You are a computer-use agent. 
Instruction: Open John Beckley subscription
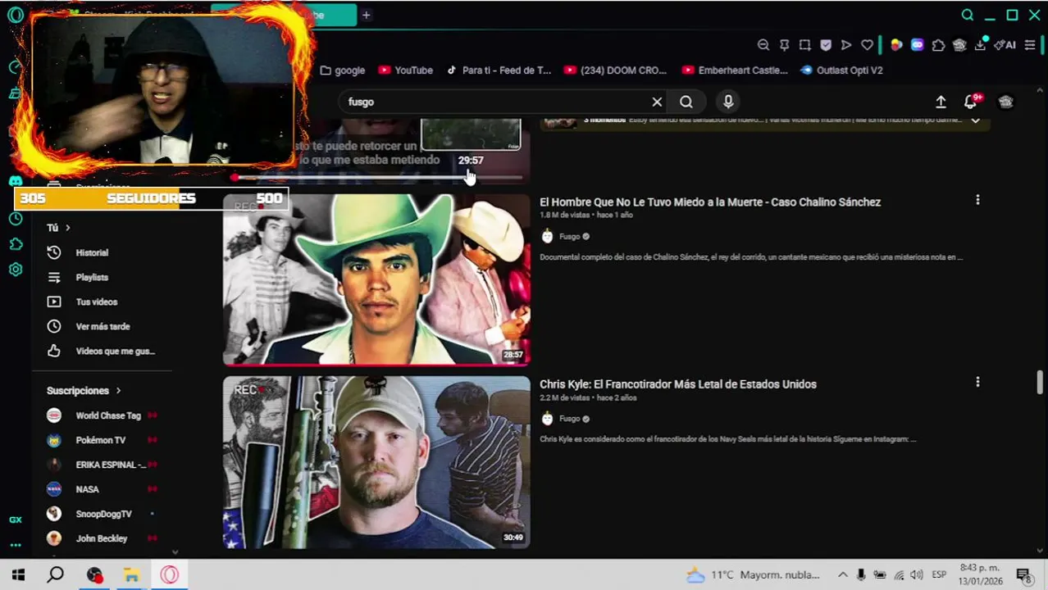click(x=103, y=538)
